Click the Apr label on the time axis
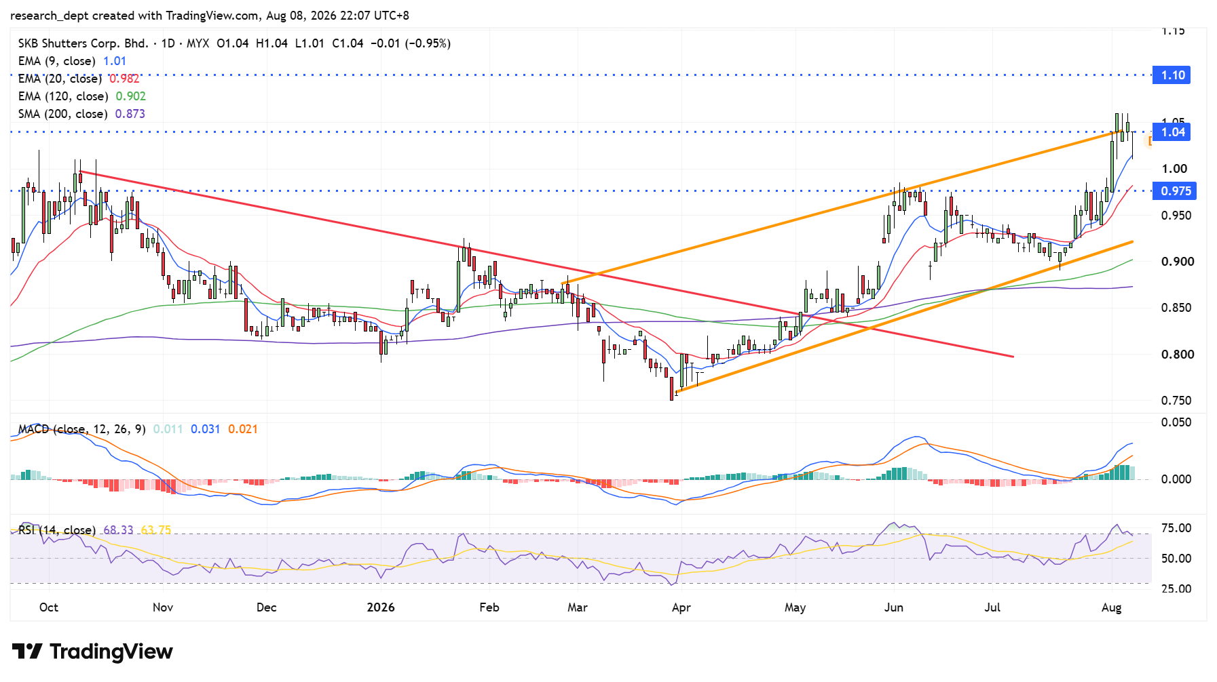 click(x=681, y=607)
